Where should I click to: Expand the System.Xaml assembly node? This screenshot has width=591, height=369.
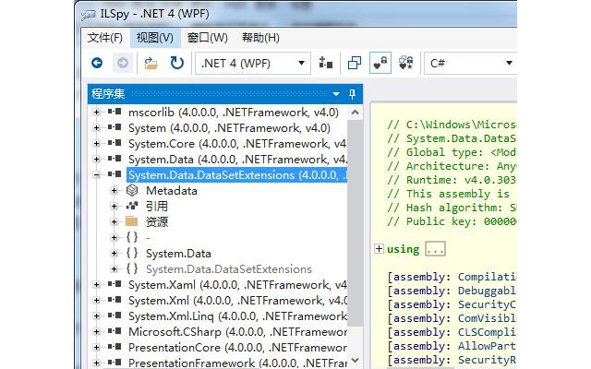point(96,284)
